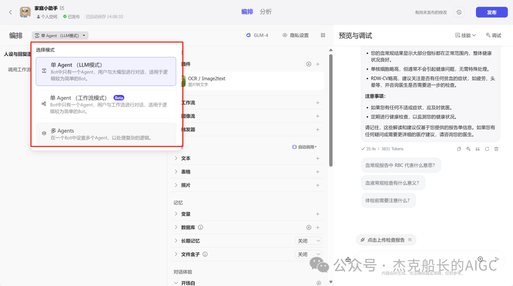Select 单 Agent (工作流模式) Beta option
Image resolution: width=513 pixels, height=286 pixels.
(x=105, y=105)
